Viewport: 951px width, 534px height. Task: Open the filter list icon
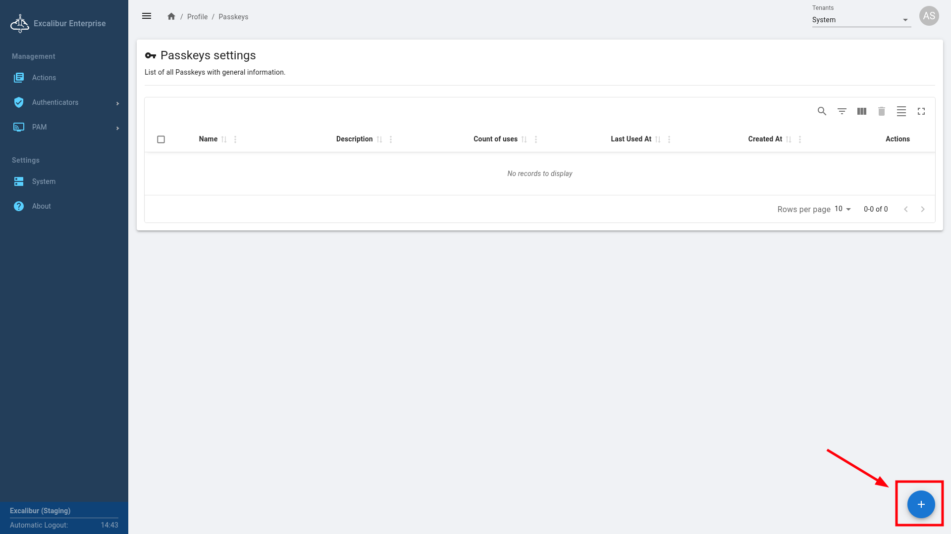point(842,111)
